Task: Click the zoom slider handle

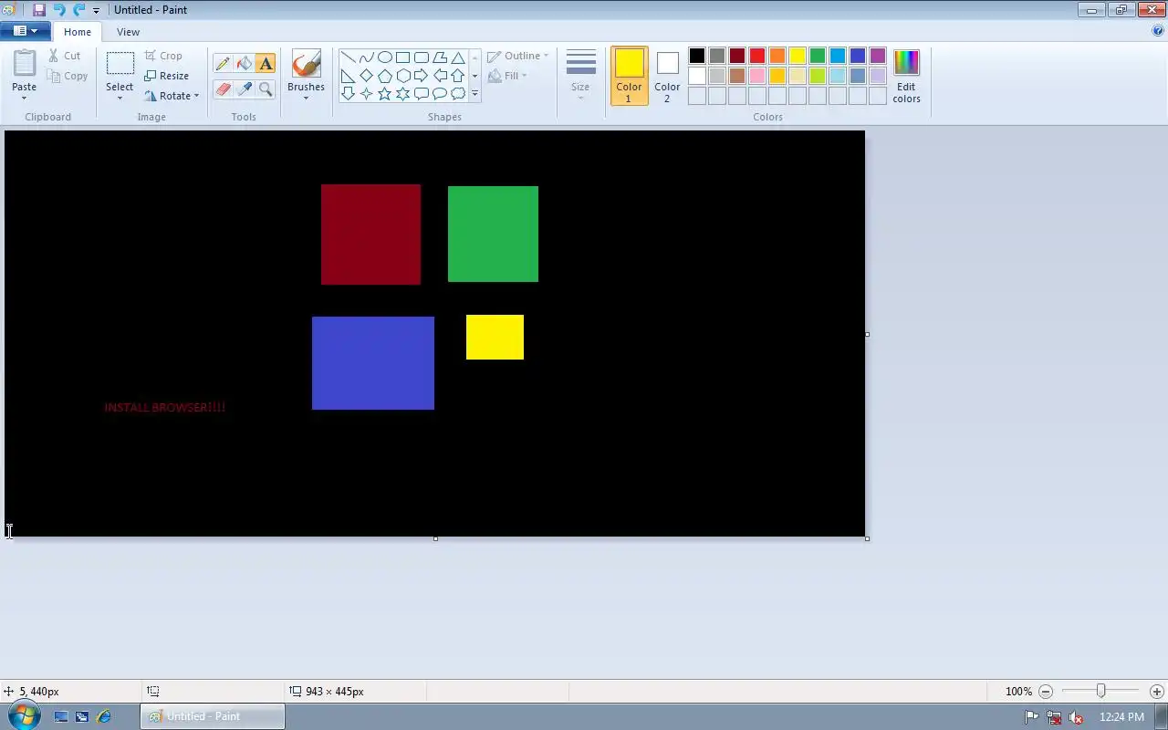Action: [x=1100, y=692]
